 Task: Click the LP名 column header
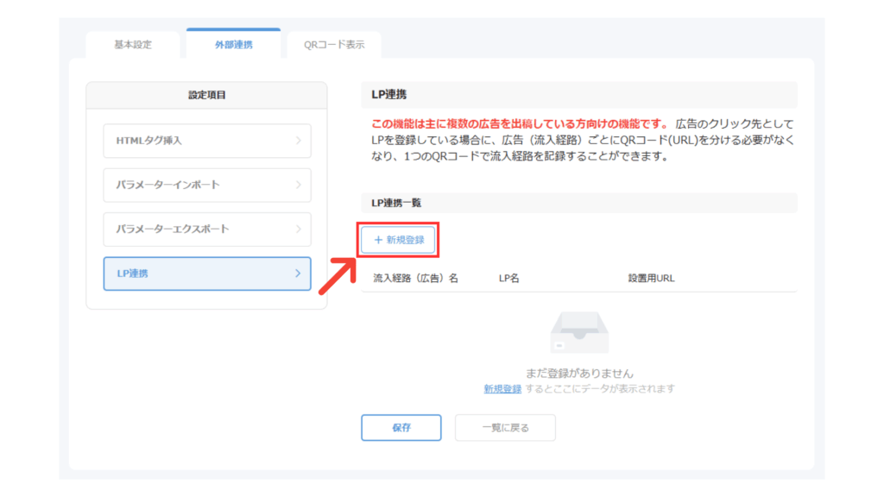tap(509, 279)
